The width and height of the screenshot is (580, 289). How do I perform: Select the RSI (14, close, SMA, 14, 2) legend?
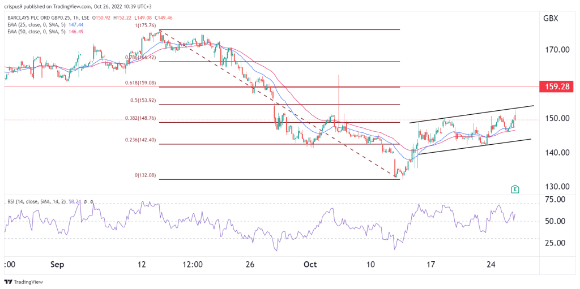pos(36,202)
